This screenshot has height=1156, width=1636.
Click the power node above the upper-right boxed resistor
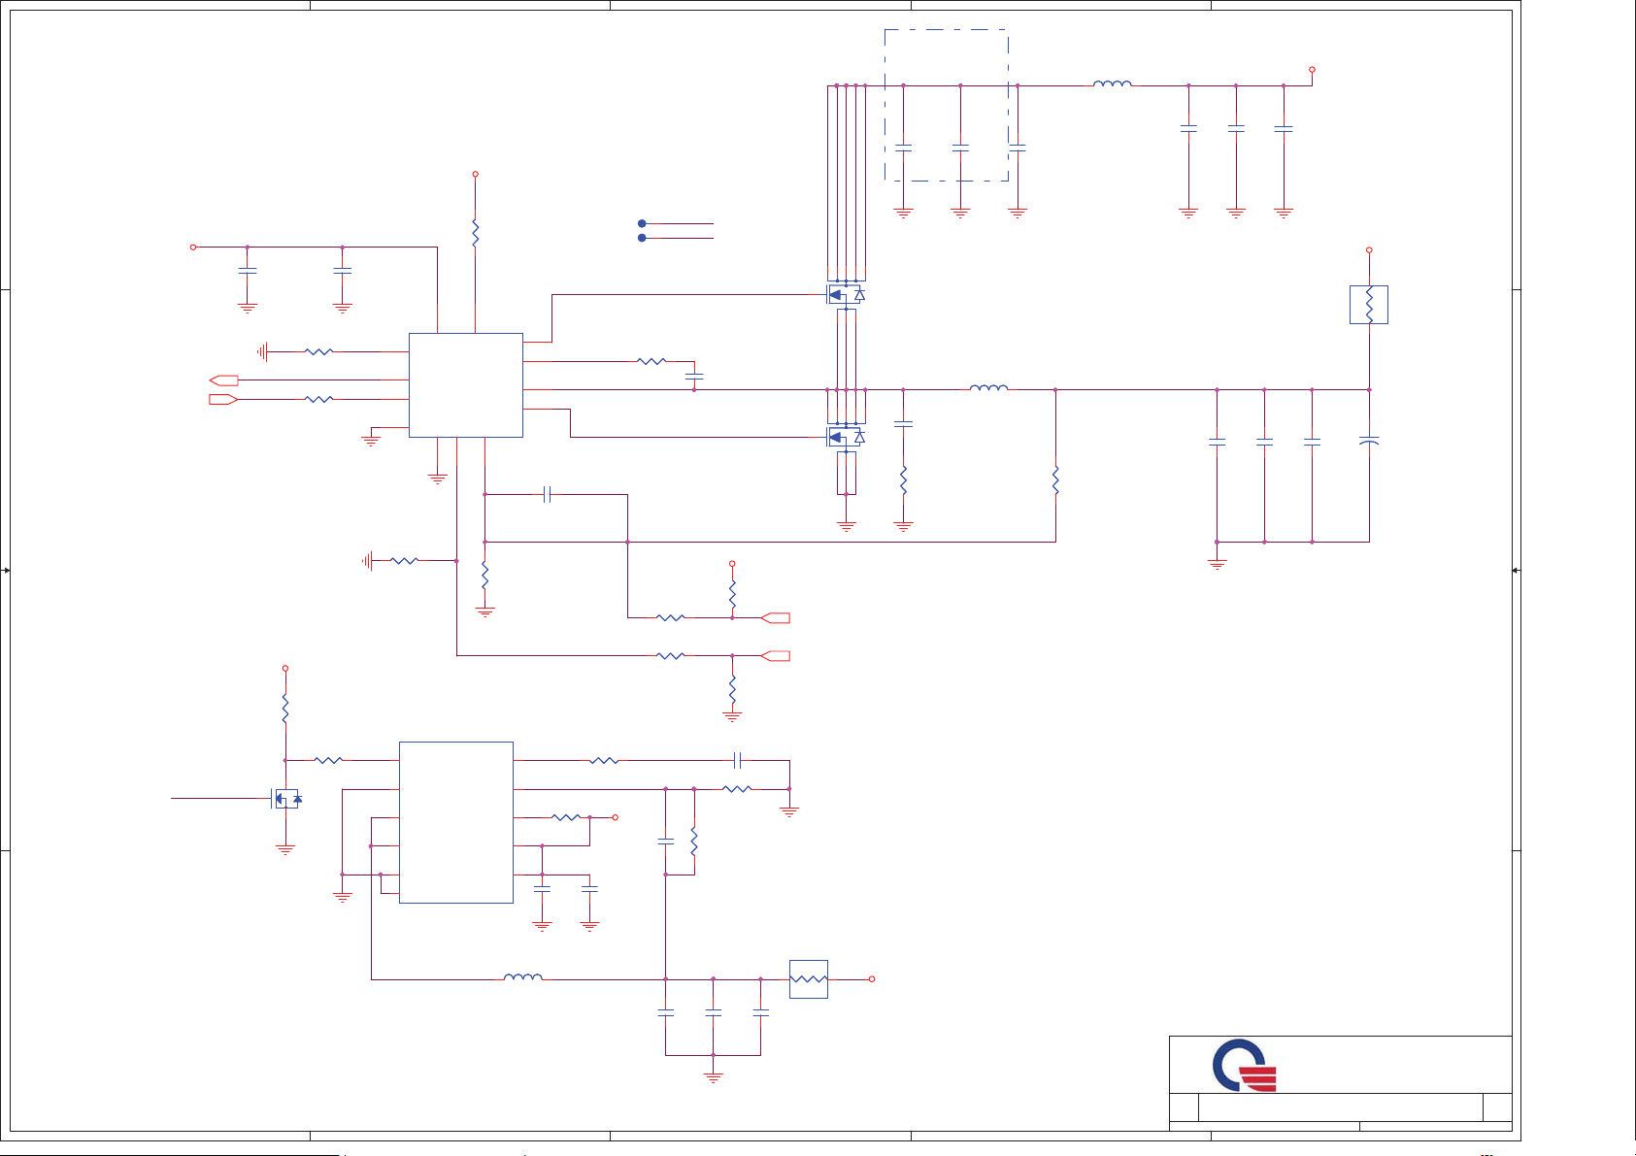tap(1369, 250)
